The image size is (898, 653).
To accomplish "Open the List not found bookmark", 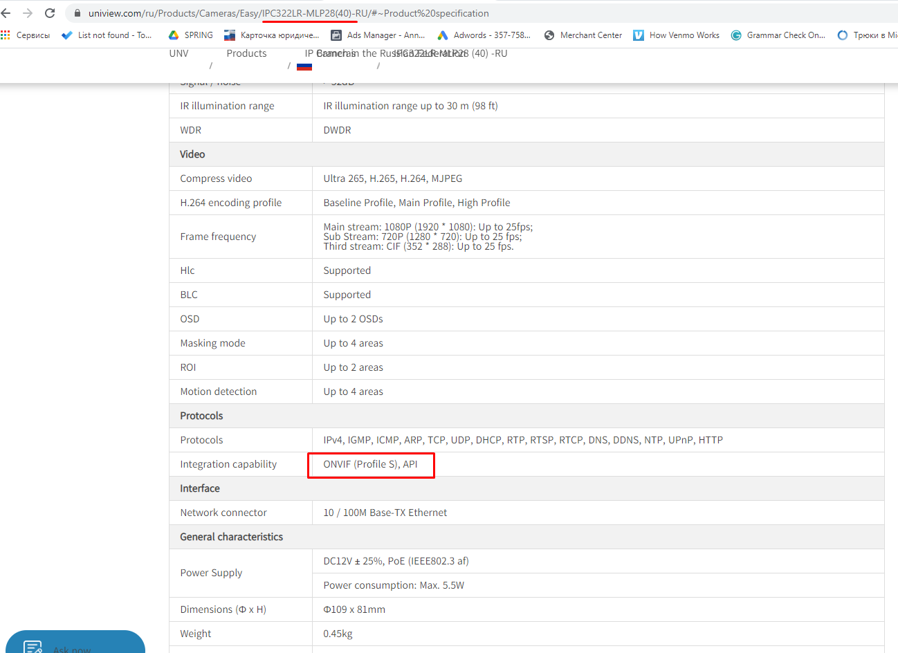I will (107, 35).
